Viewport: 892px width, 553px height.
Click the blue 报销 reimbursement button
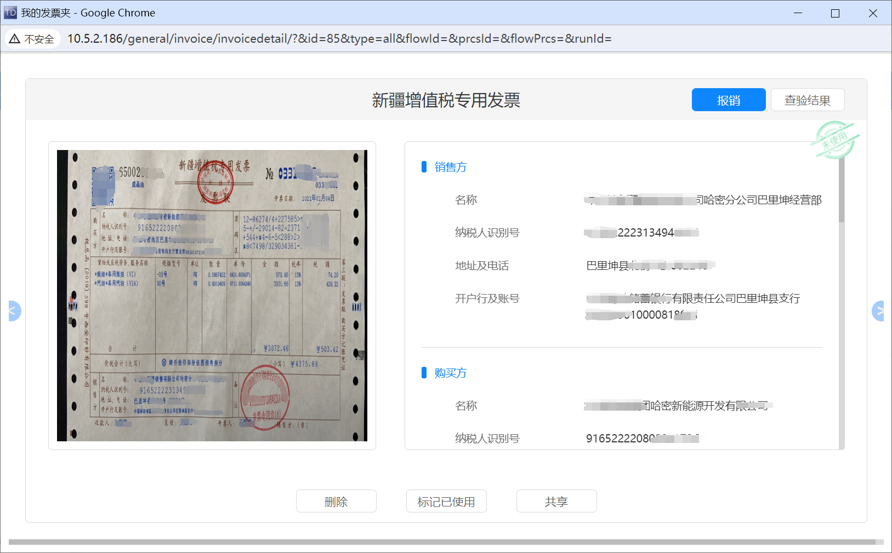click(728, 100)
